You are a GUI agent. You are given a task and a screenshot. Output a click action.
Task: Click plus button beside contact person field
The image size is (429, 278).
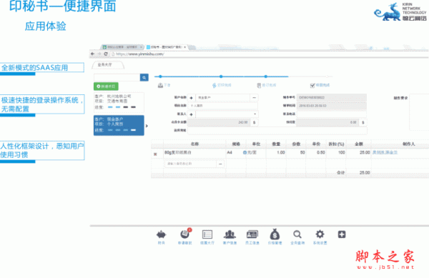tap(191, 114)
